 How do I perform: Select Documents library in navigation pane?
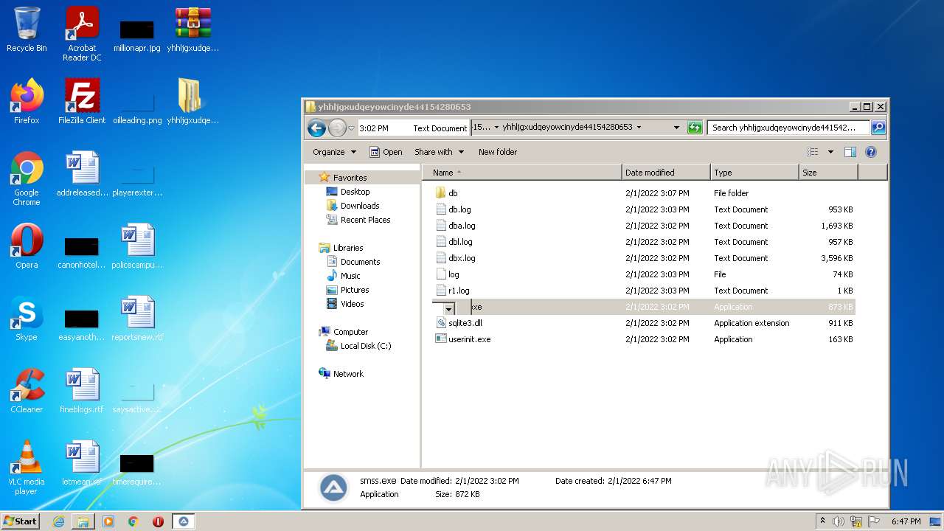[x=360, y=262]
